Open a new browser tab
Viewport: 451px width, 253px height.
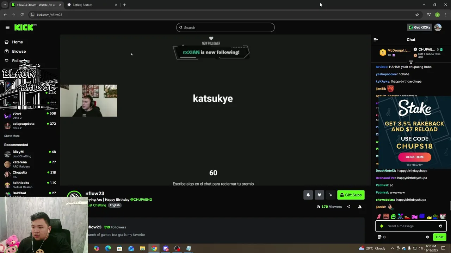point(124,5)
